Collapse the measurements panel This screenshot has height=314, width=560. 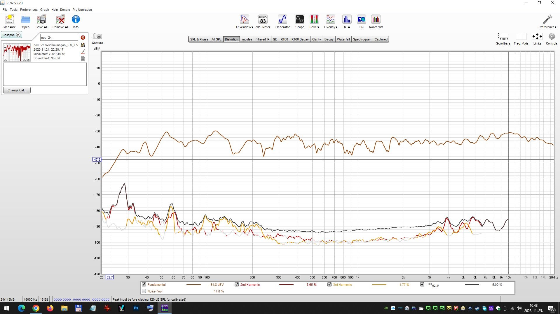[11, 35]
